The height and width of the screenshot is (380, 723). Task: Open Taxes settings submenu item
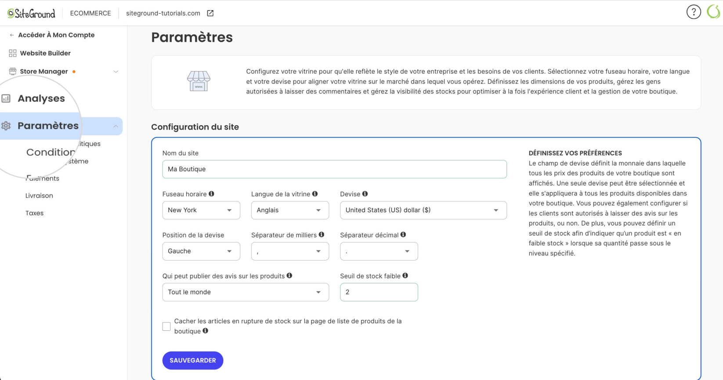point(34,213)
